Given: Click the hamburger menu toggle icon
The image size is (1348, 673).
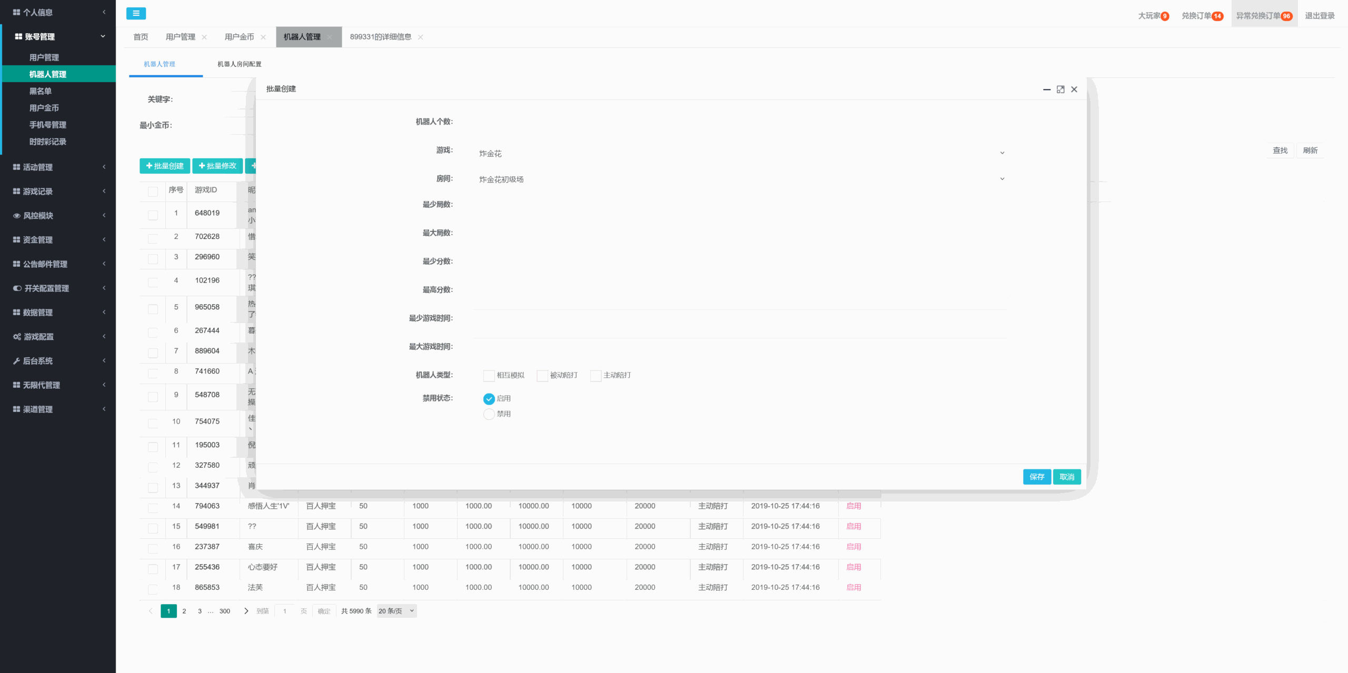Looking at the screenshot, I should (x=136, y=14).
